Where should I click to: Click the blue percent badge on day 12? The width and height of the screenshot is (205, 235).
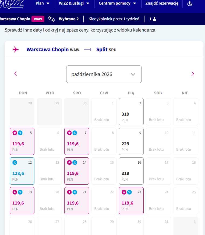click(15, 163)
